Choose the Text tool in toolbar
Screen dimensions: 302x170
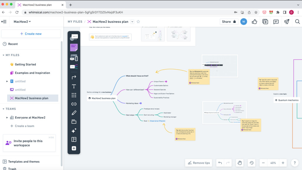tap(74, 86)
